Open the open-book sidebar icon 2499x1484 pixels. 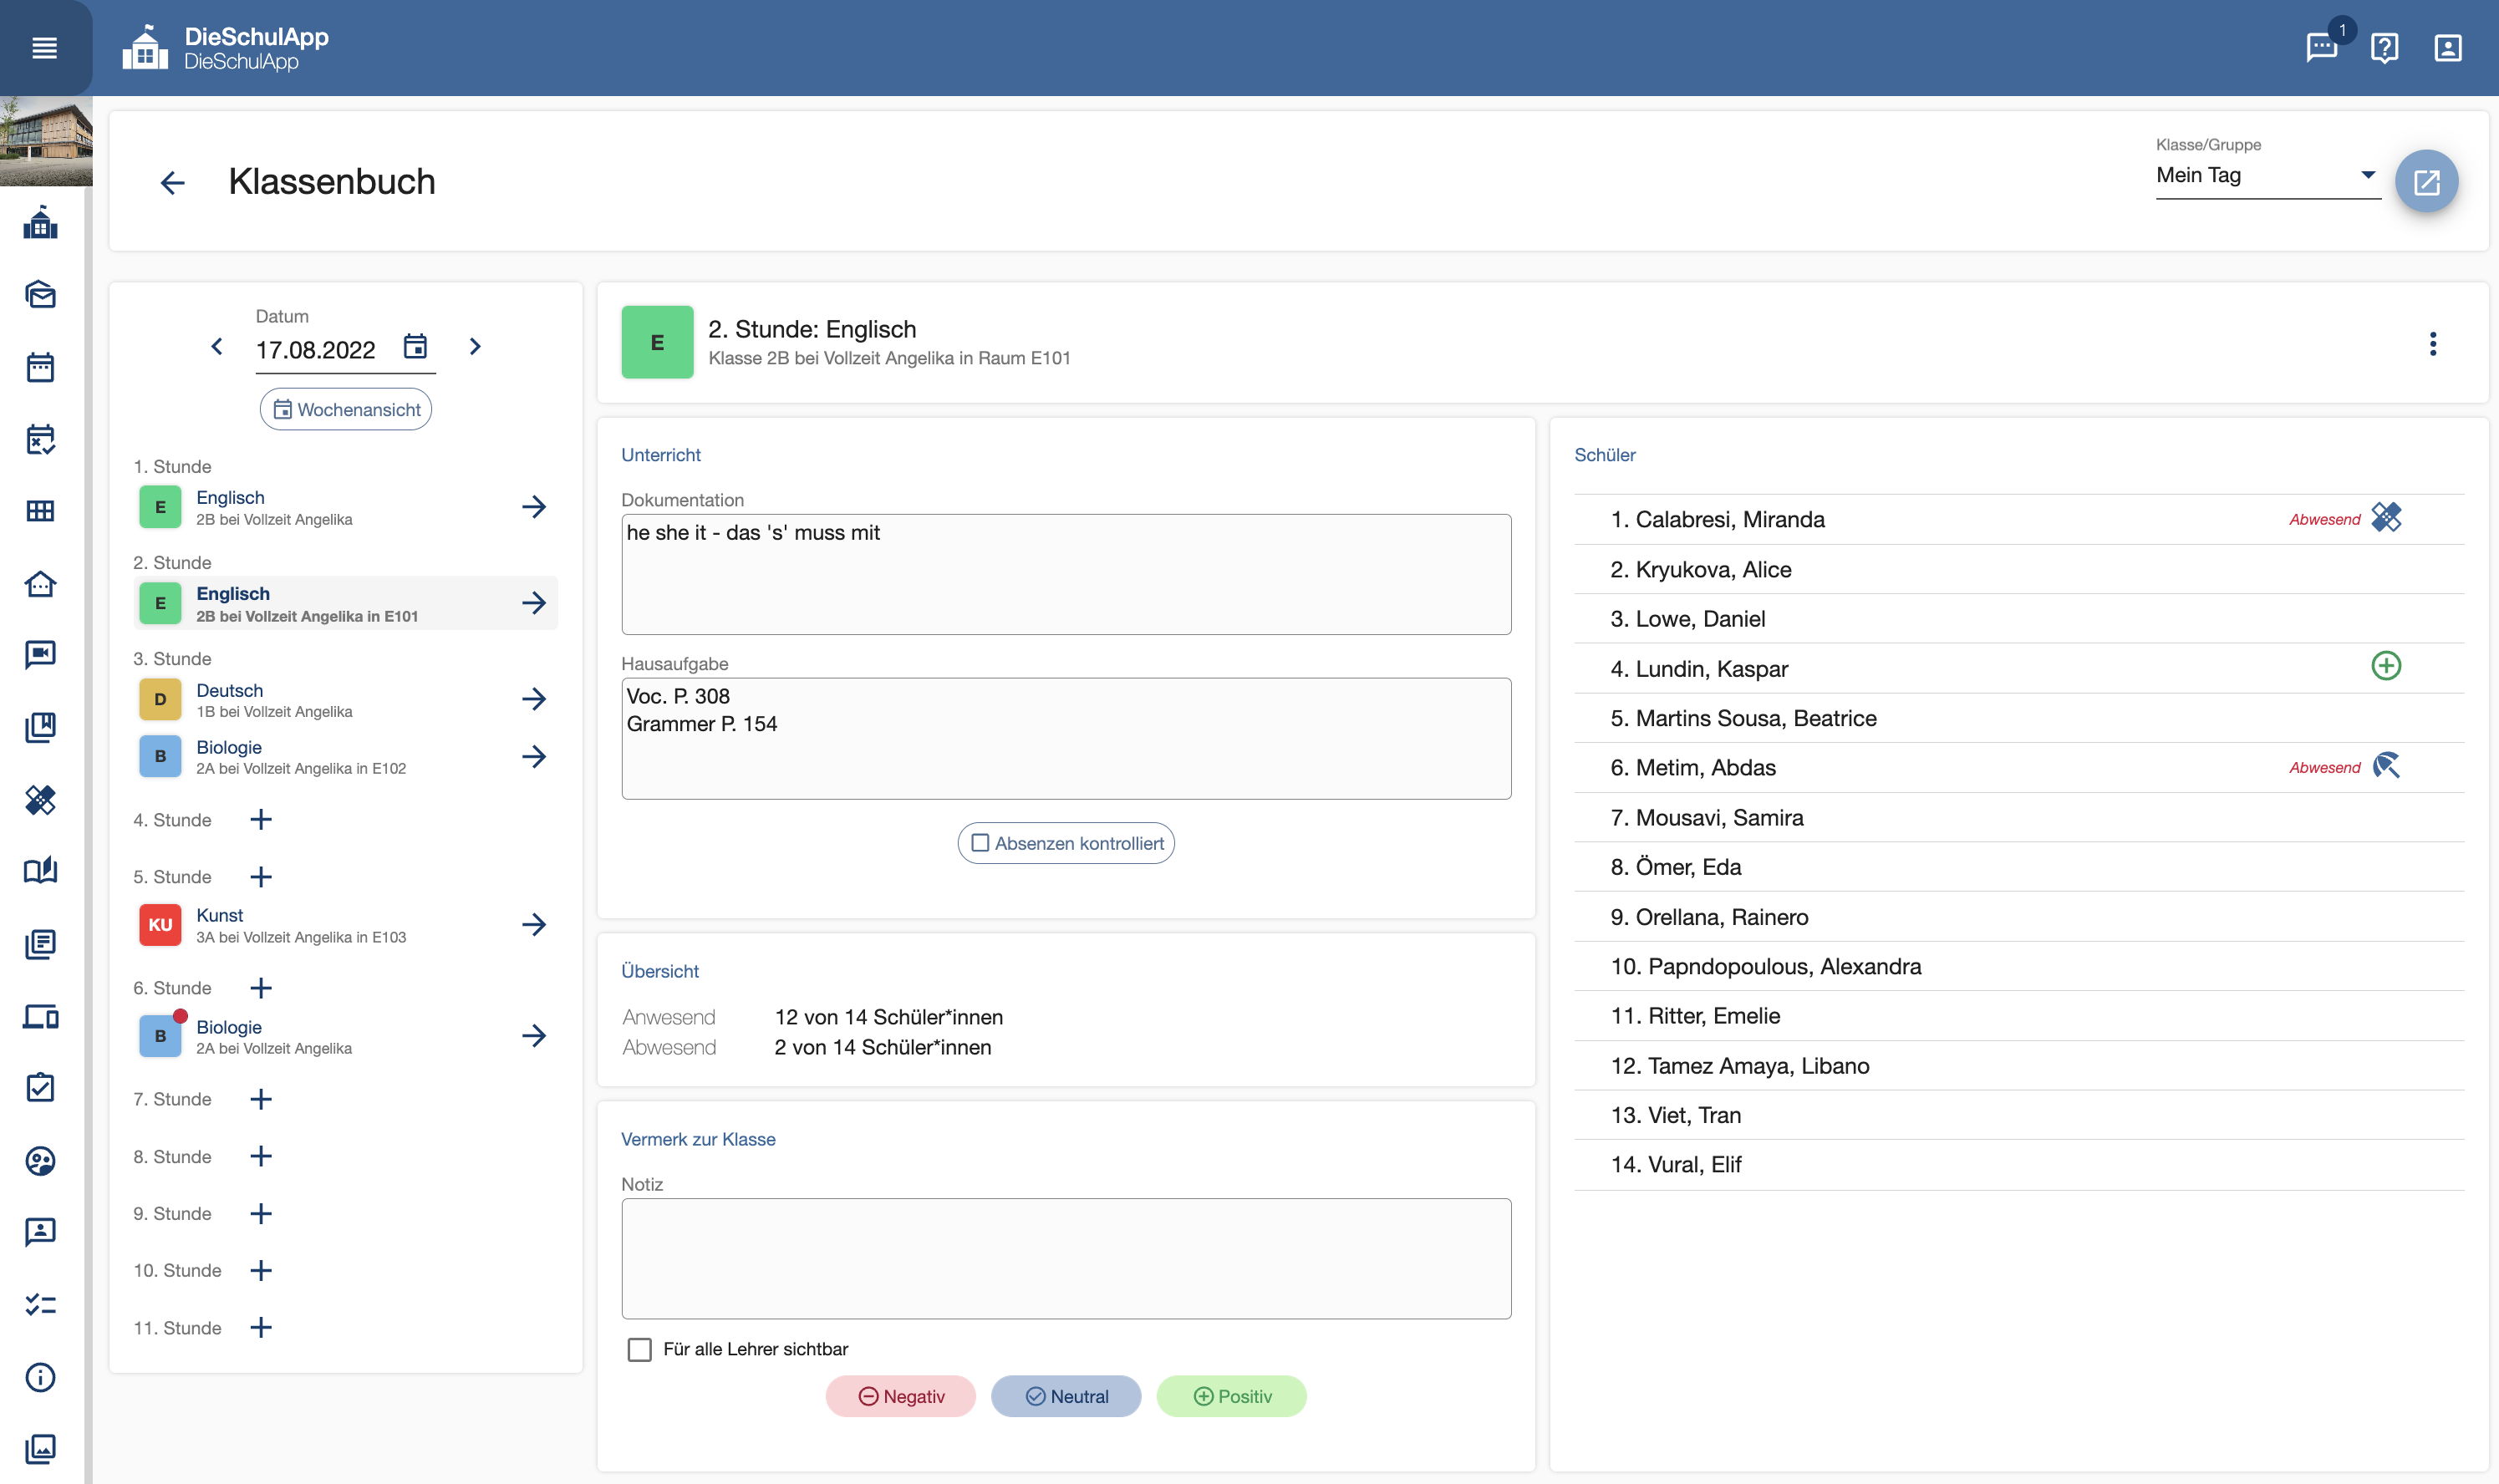(41, 871)
